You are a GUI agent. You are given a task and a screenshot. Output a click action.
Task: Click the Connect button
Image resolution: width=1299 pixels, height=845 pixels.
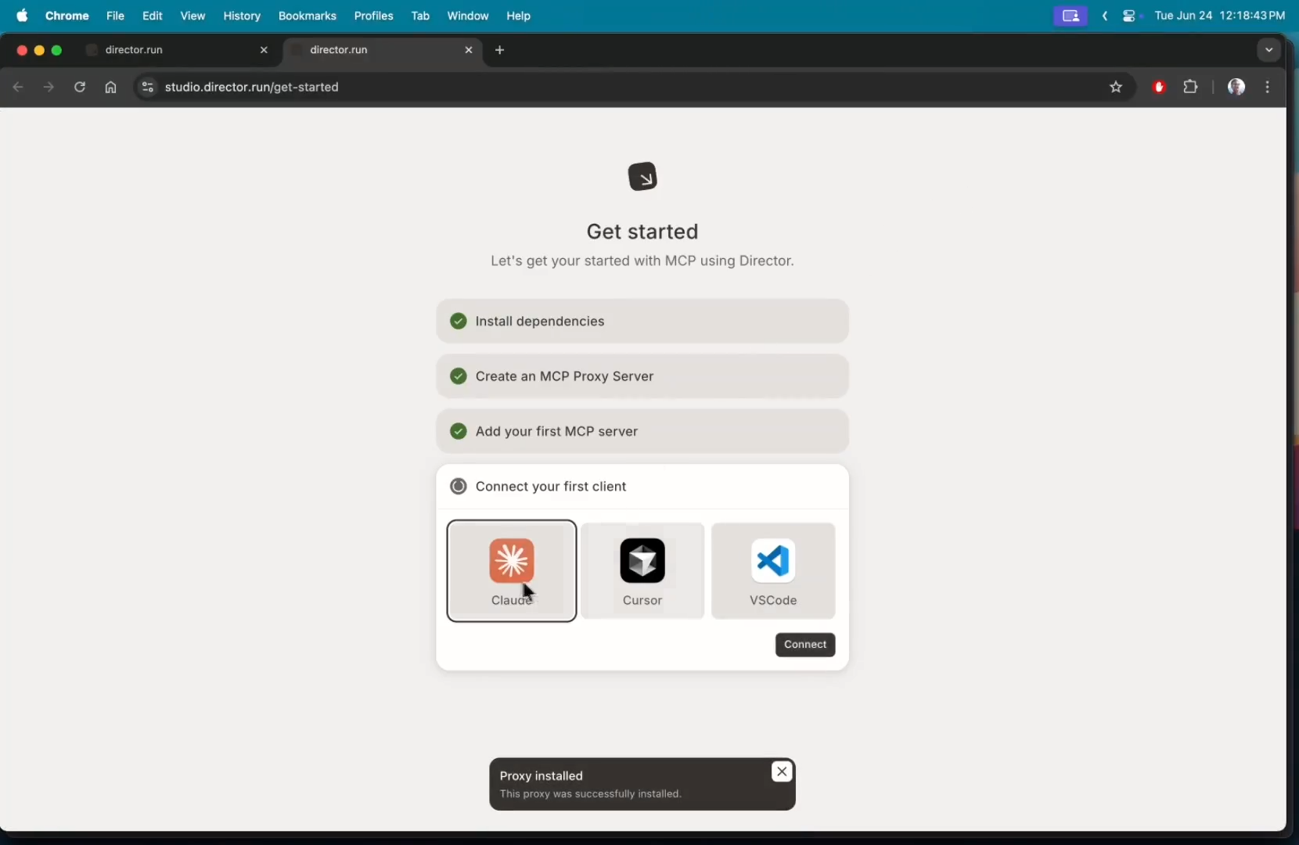pos(805,645)
